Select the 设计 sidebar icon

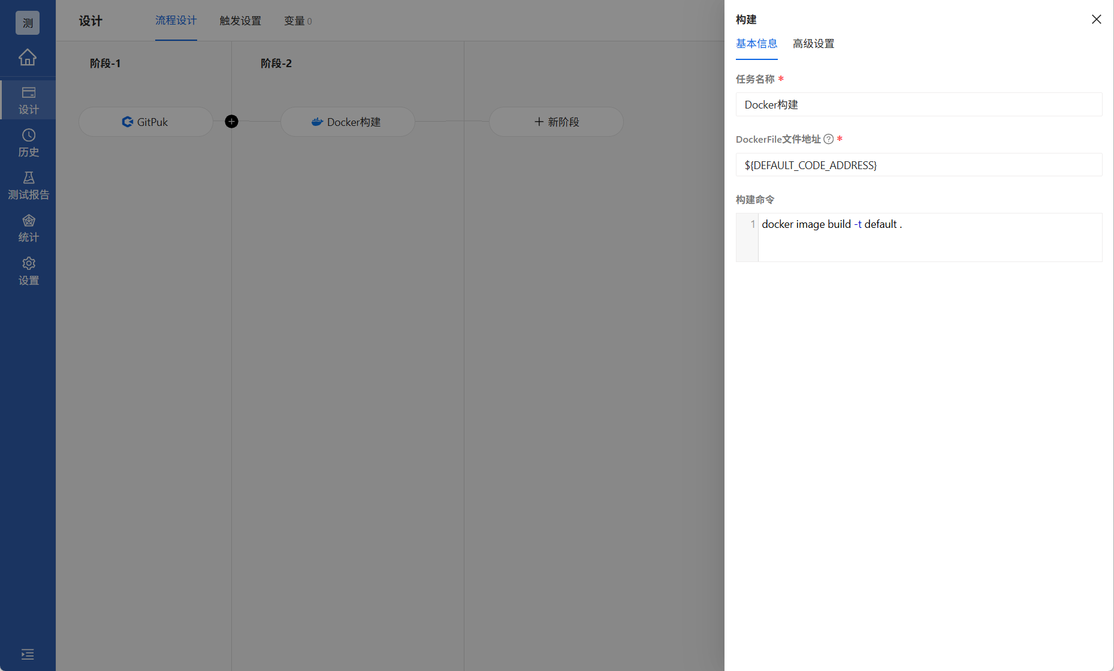(28, 99)
